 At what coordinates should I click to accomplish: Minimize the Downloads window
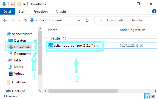pos(126,4)
